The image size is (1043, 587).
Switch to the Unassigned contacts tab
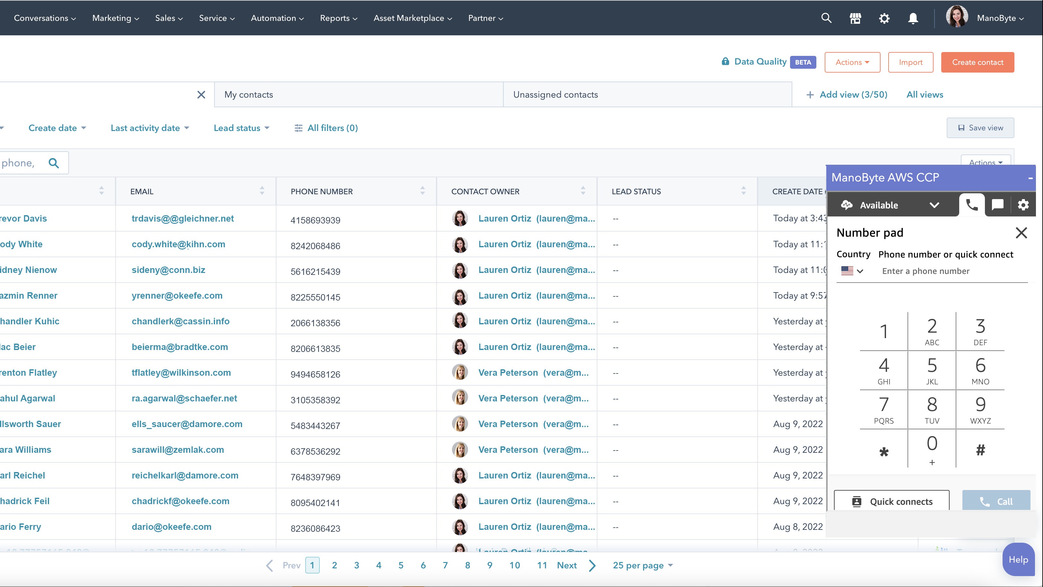pyautogui.click(x=555, y=94)
